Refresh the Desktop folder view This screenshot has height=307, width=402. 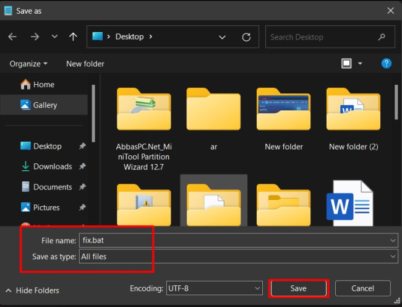246,37
